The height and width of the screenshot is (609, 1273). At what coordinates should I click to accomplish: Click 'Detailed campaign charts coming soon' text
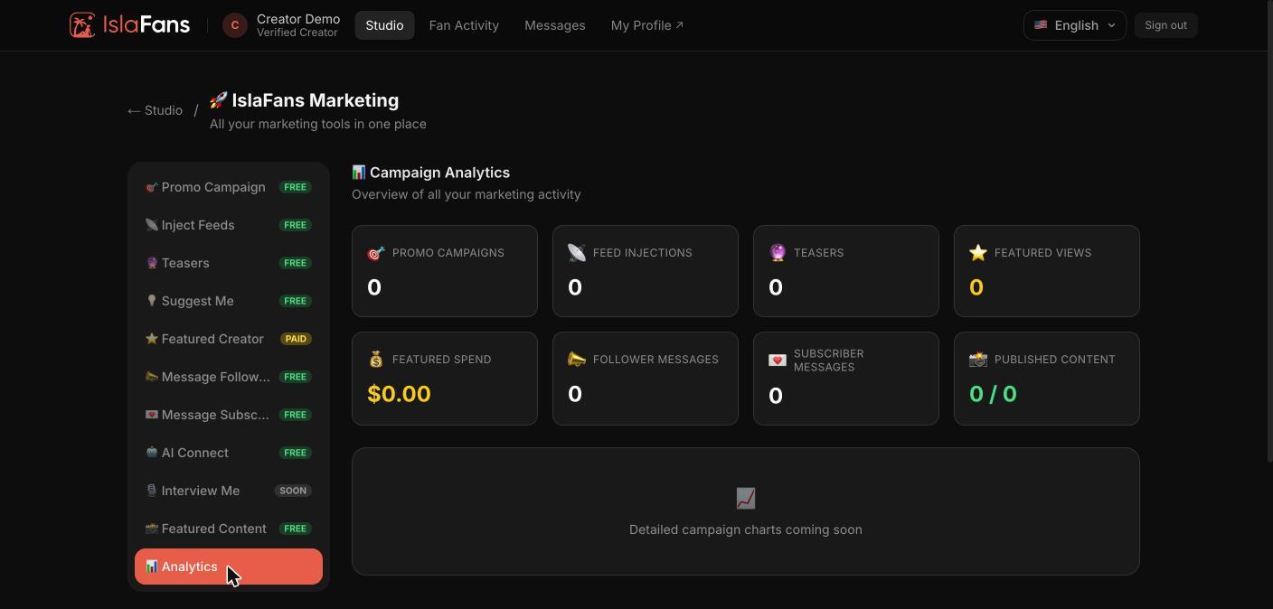click(746, 529)
